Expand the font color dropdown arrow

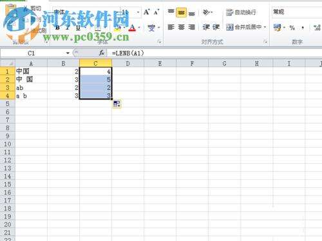pyautogui.click(x=139, y=28)
